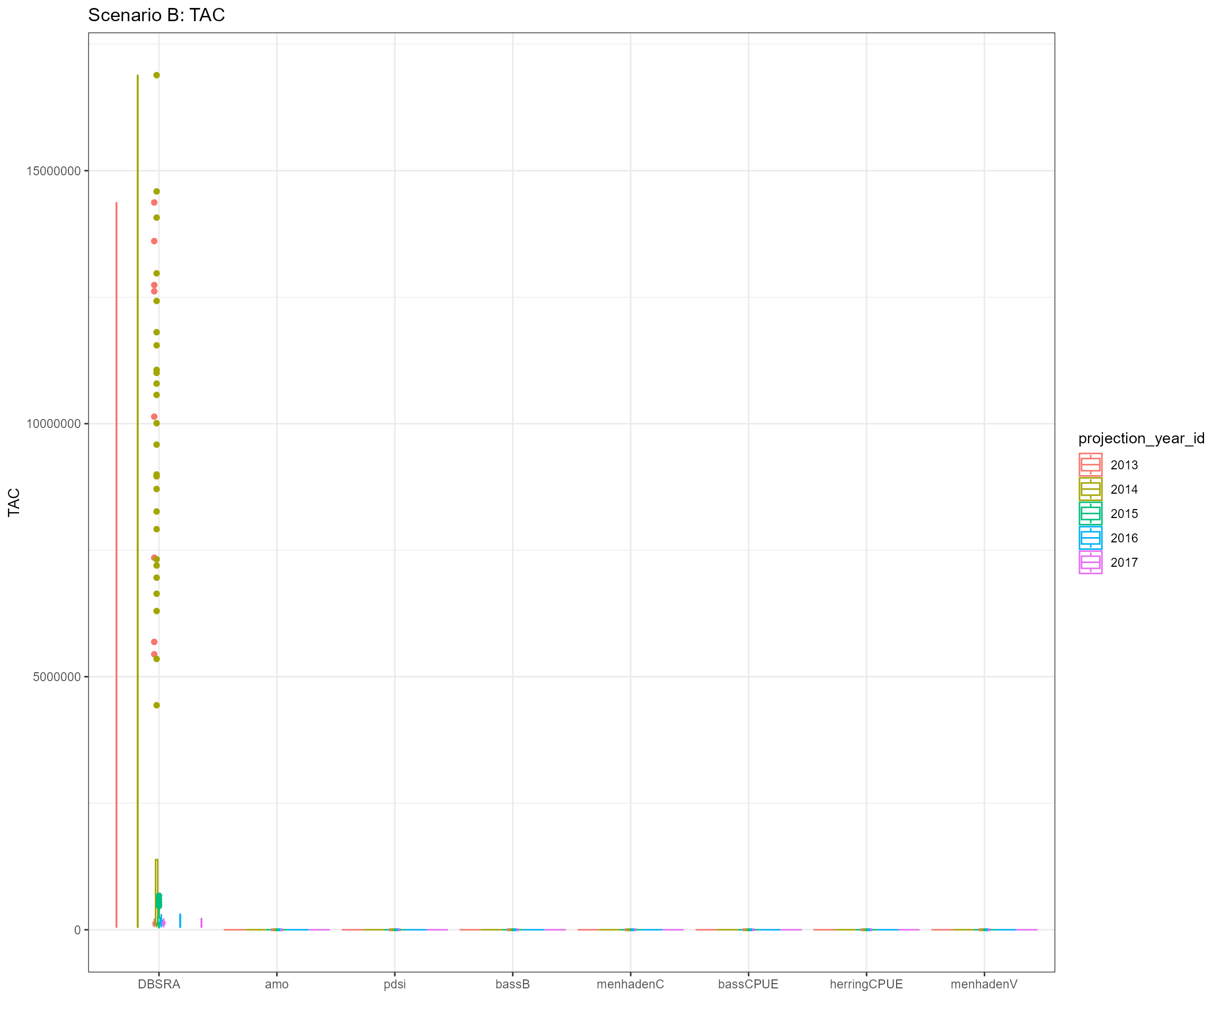Click the vertical "TAC" y-axis title
The height and width of the screenshot is (1017, 1221).
(x=14, y=503)
